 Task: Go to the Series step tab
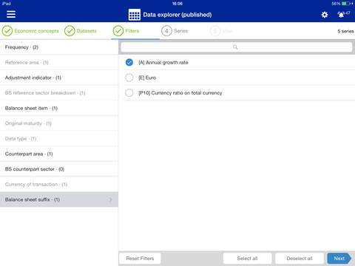pyautogui.click(x=180, y=31)
